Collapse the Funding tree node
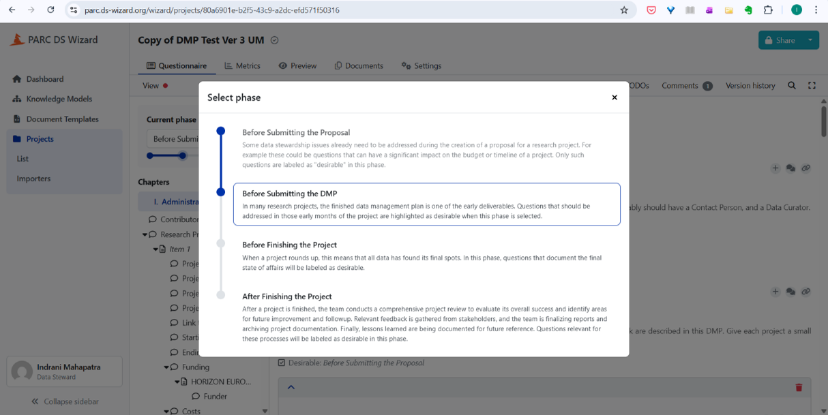Viewport: 828px width, 415px height. 166,367
